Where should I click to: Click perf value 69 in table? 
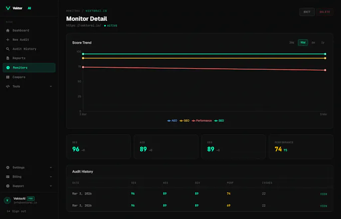[x=228, y=206]
